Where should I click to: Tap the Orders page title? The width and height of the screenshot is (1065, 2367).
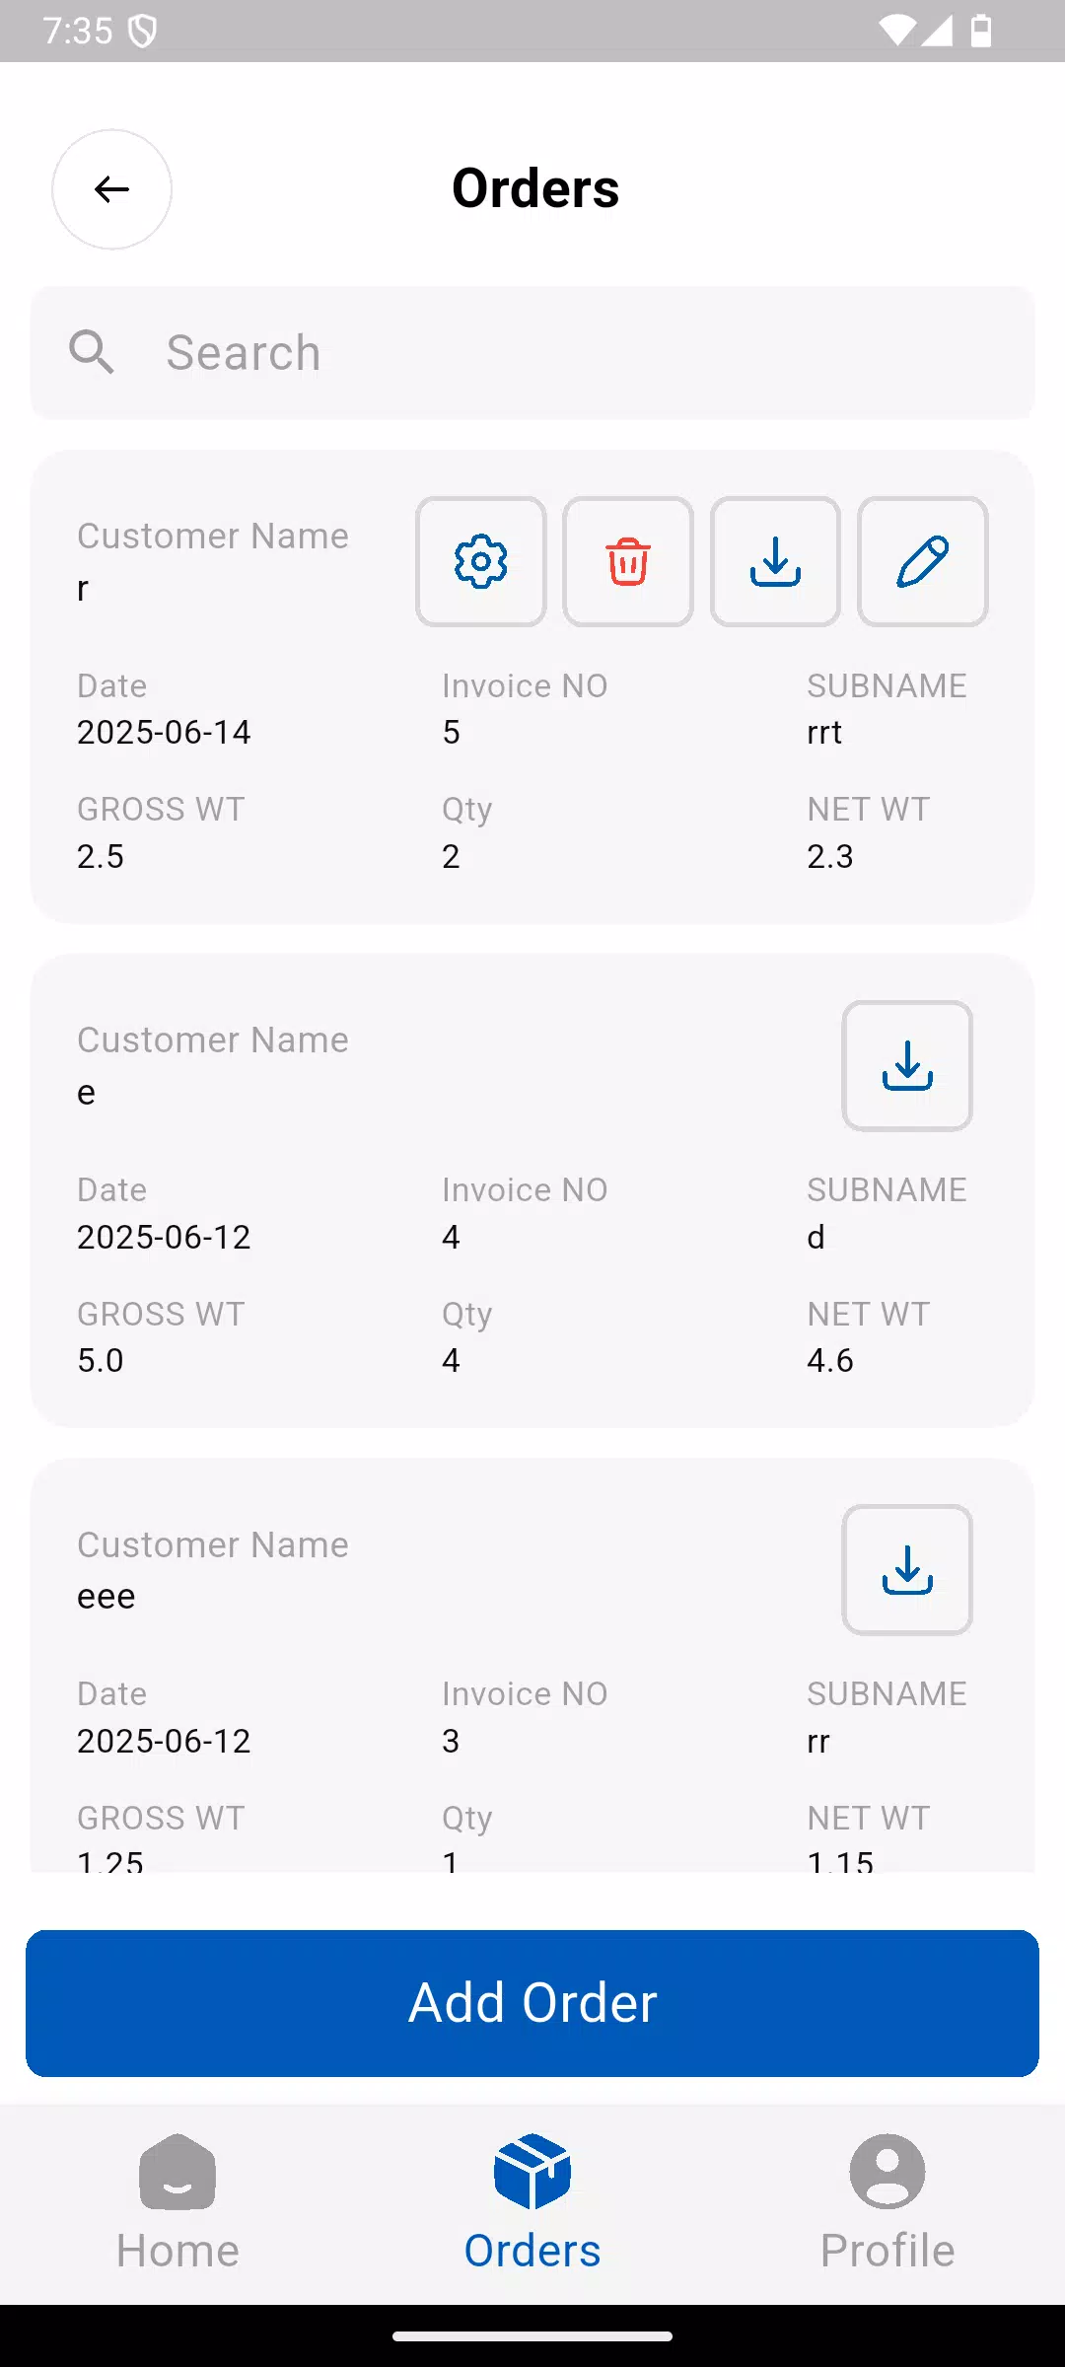click(535, 188)
